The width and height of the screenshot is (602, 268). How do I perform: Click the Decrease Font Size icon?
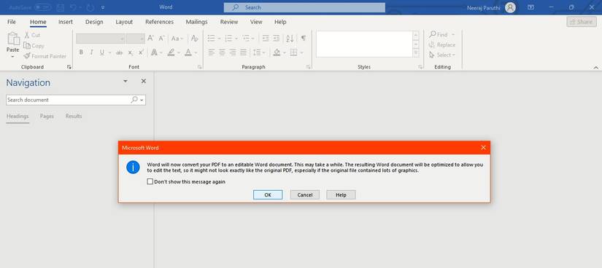click(x=162, y=39)
